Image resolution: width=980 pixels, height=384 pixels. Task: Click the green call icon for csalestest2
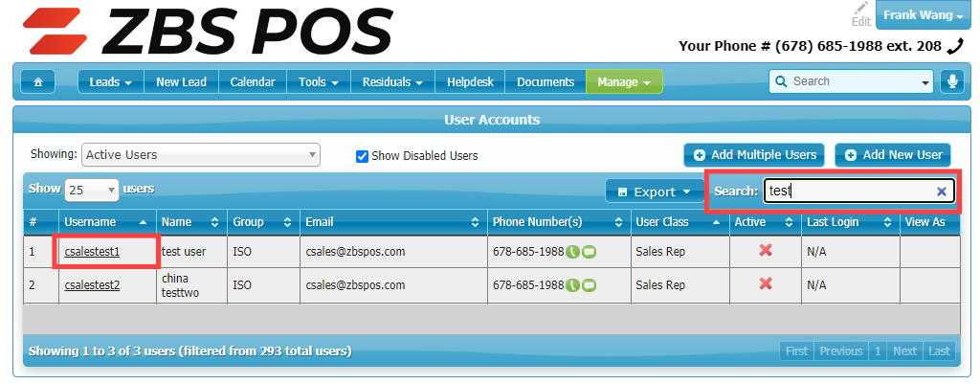[572, 285]
